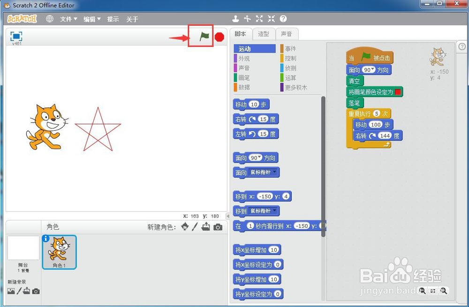Select the 侦测 sensing category
Viewport: 469px width, 307px height.
pos(300,68)
